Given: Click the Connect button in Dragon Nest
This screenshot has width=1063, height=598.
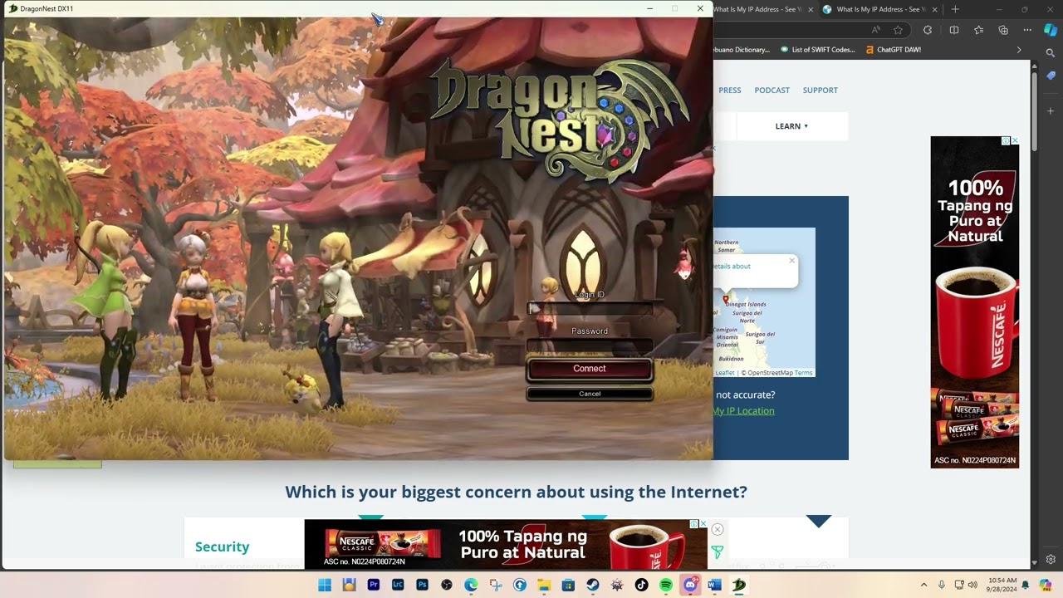Looking at the screenshot, I should [590, 369].
